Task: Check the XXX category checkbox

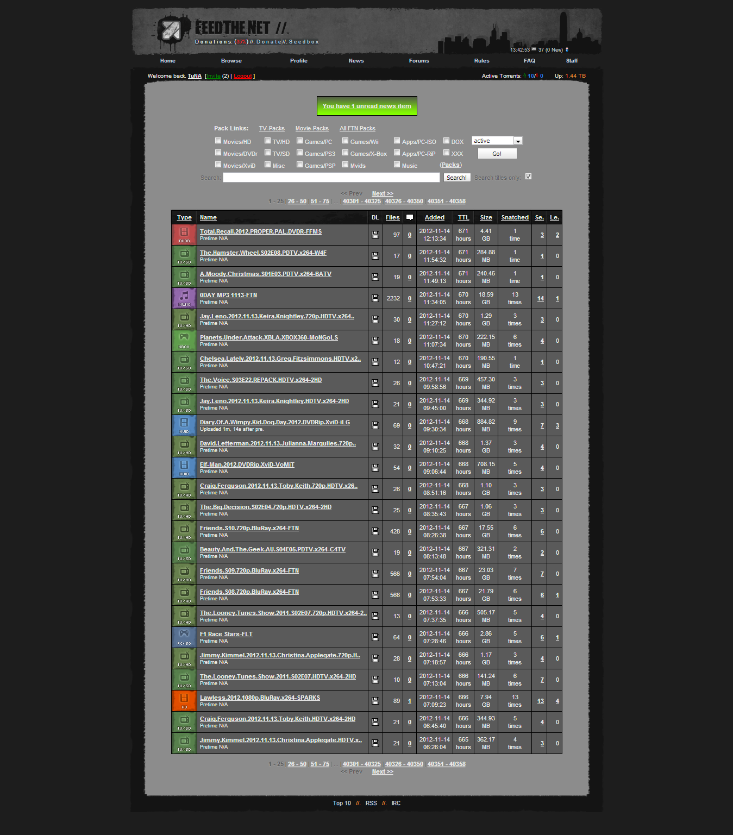Action: [x=446, y=153]
